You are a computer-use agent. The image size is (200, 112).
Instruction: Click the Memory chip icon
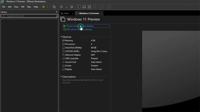click(63, 41)
